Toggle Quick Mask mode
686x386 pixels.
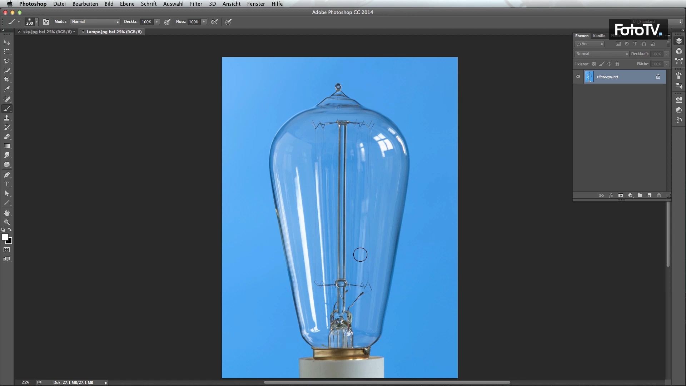7,250
